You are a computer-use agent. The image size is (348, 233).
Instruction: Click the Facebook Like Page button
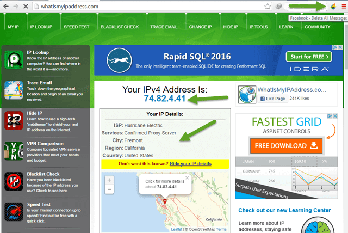tap(273, 99)
